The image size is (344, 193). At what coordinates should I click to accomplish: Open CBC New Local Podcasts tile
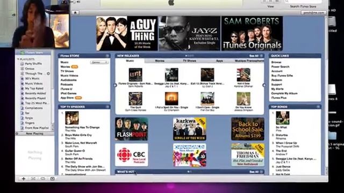(x=131, y=155)
